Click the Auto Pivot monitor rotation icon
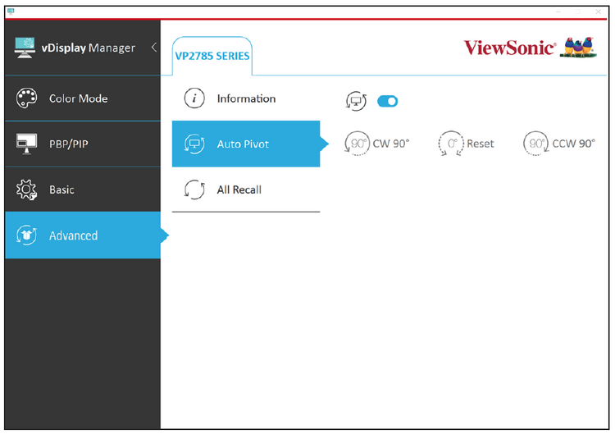The height and width of the screenshot is (434, 615). [194, 144]
